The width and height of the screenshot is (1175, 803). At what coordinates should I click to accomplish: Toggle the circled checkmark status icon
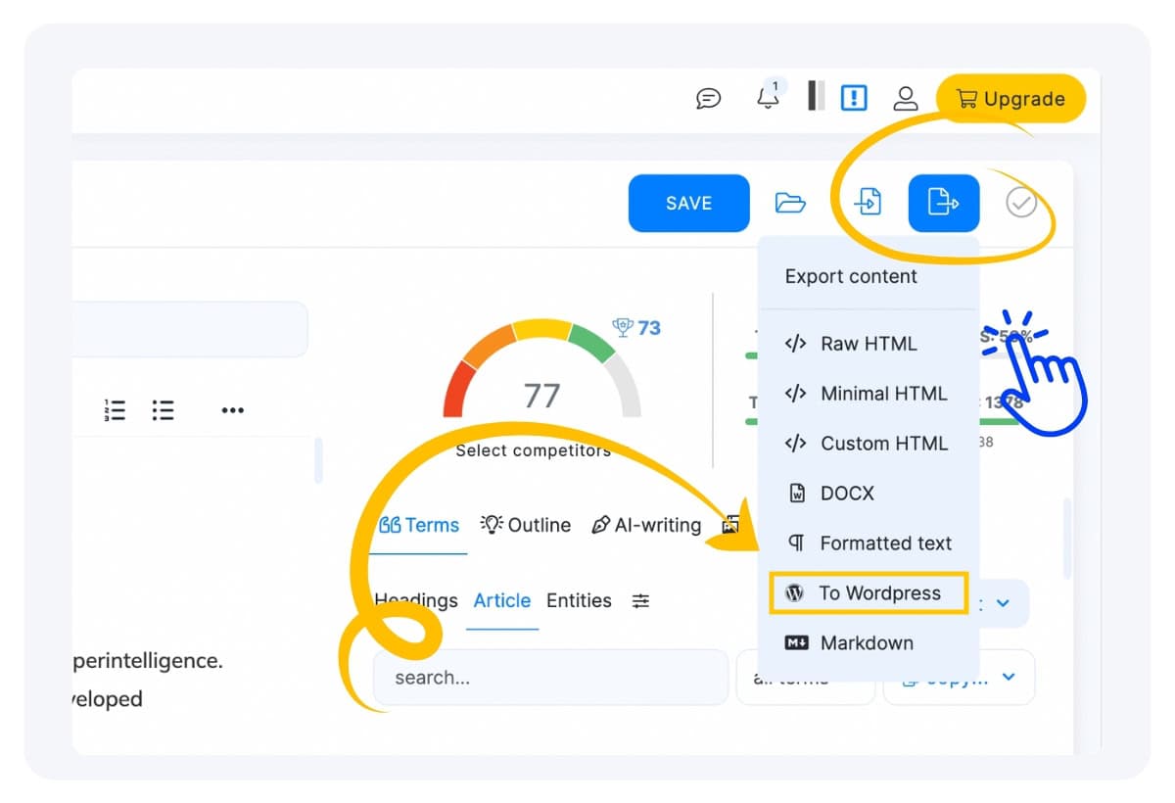(1021, 203)
